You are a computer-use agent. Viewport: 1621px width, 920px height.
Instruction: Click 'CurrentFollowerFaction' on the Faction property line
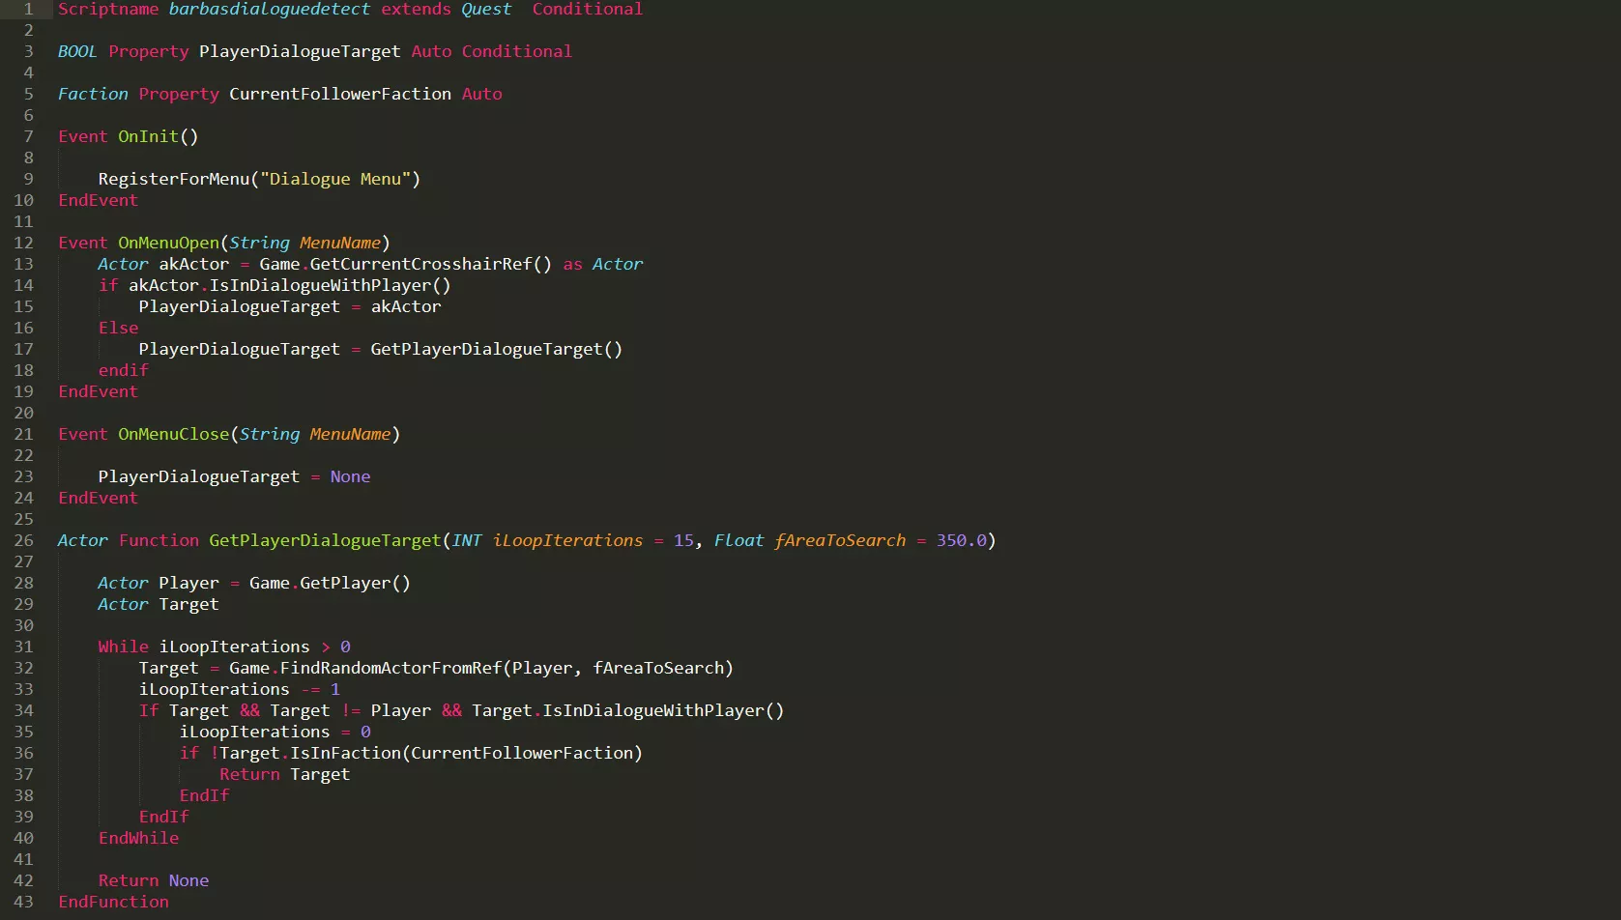tap(340, 94)
